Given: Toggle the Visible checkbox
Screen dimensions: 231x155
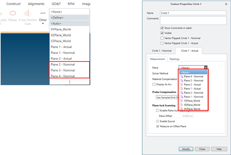Looking at the screenshot, I should point(162,33).
